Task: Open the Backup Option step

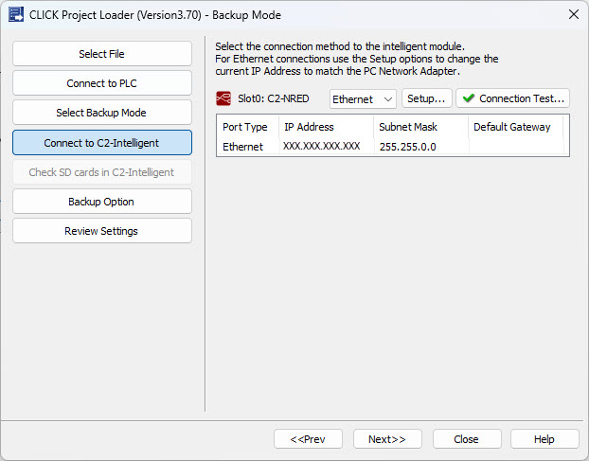Action: [x=102, y=202]
